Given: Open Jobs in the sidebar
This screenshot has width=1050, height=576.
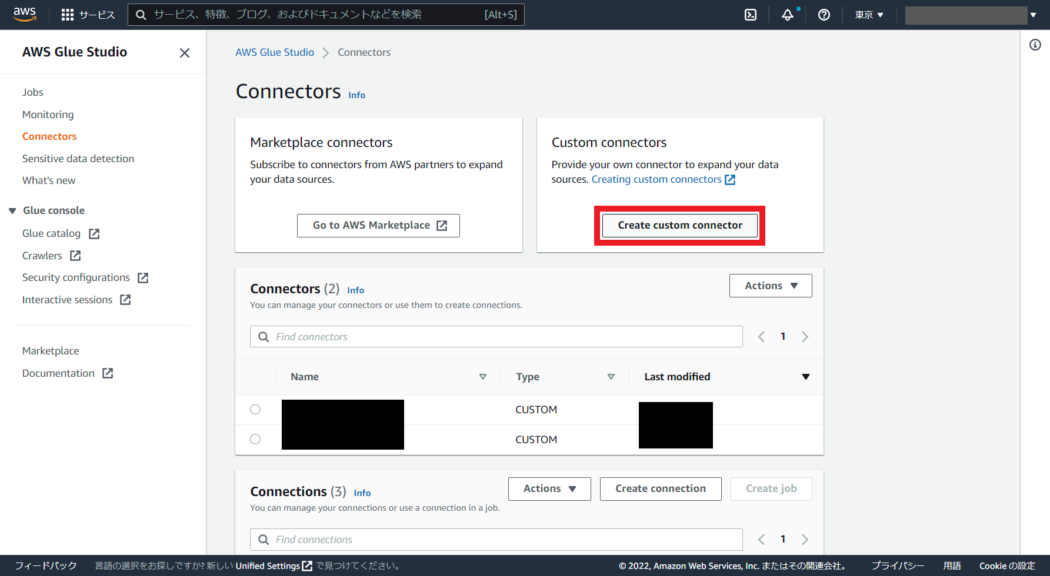Looking at the screenshot, I should [x=33, y=92].
